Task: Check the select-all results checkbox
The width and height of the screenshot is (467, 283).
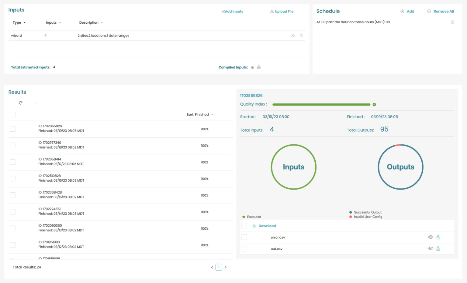Action: [12, 114]
